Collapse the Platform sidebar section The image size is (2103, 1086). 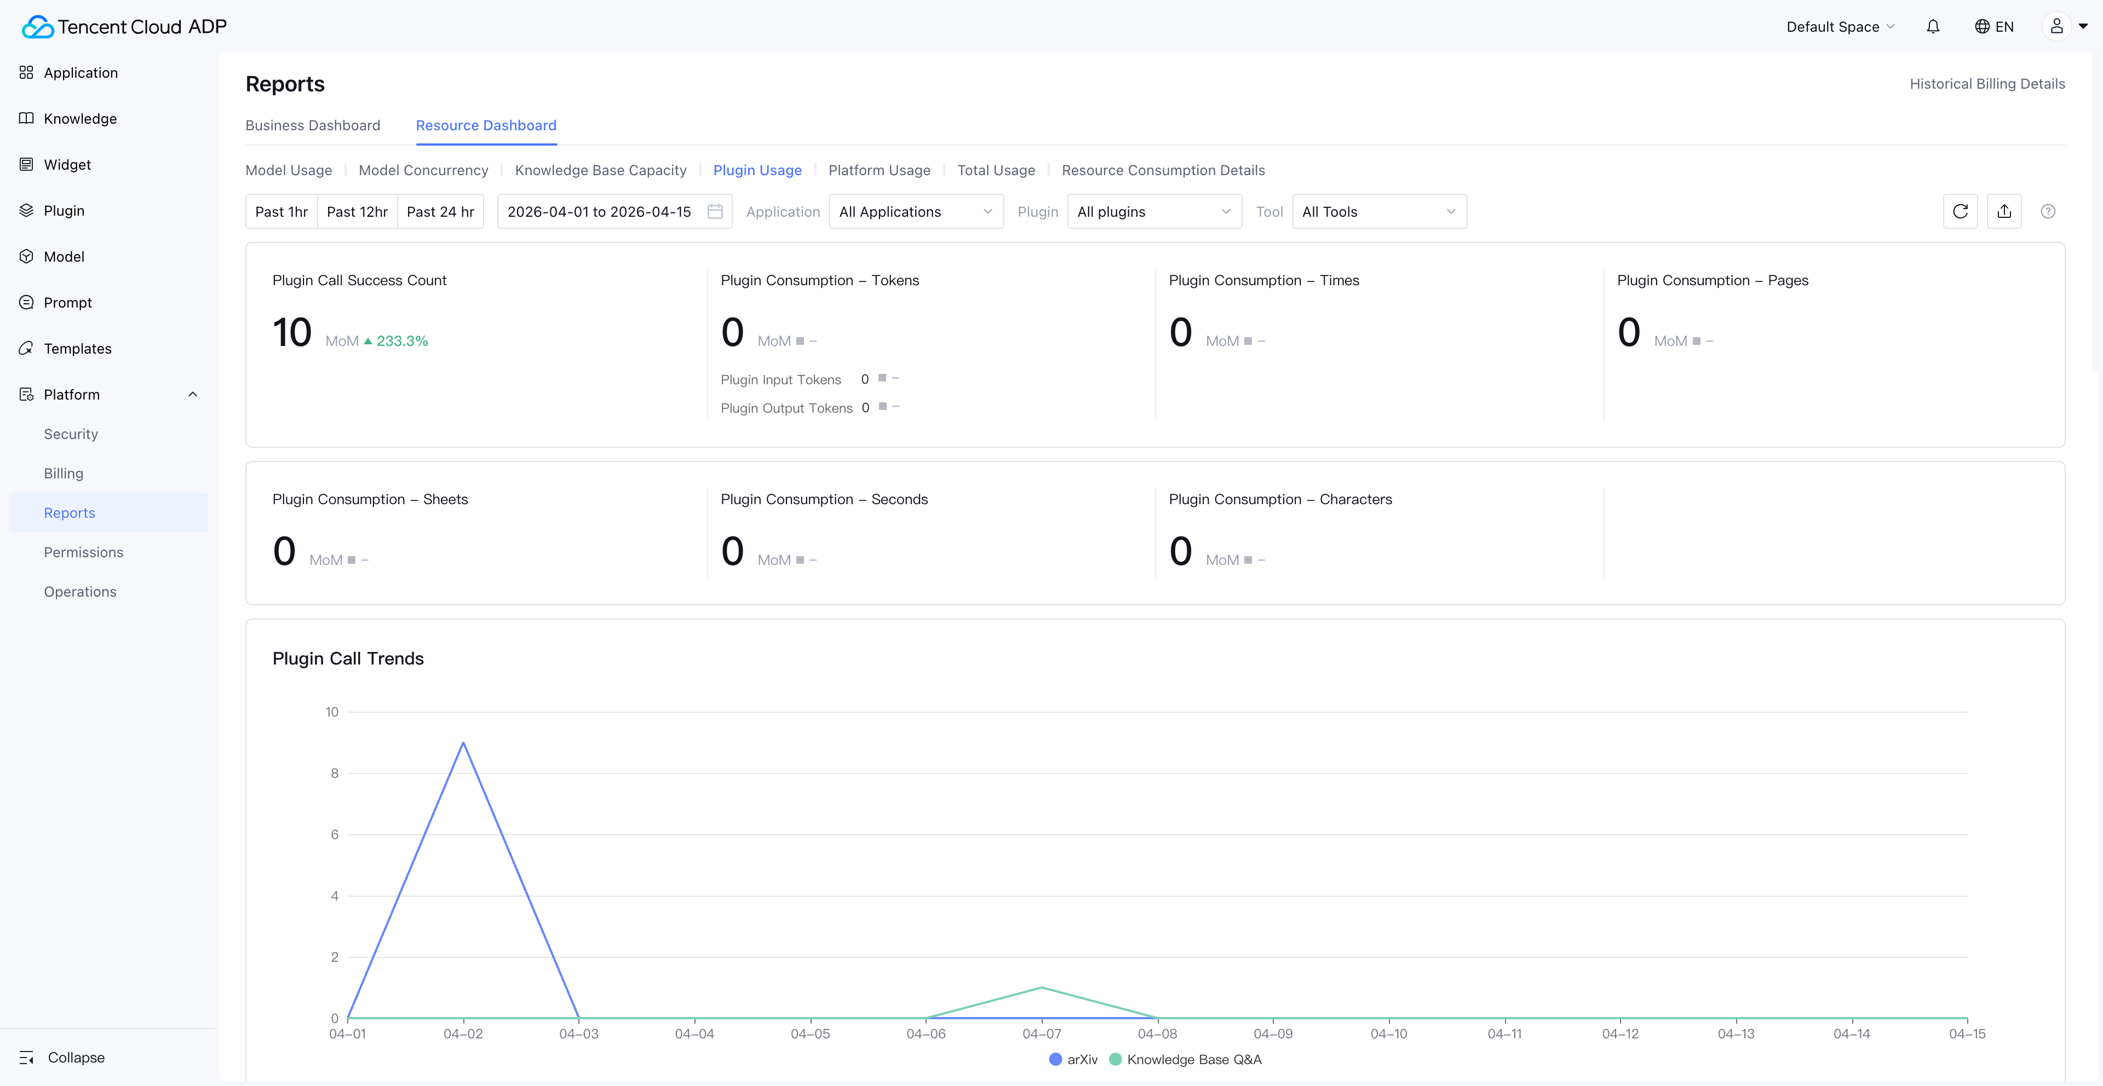click(193, 394)
